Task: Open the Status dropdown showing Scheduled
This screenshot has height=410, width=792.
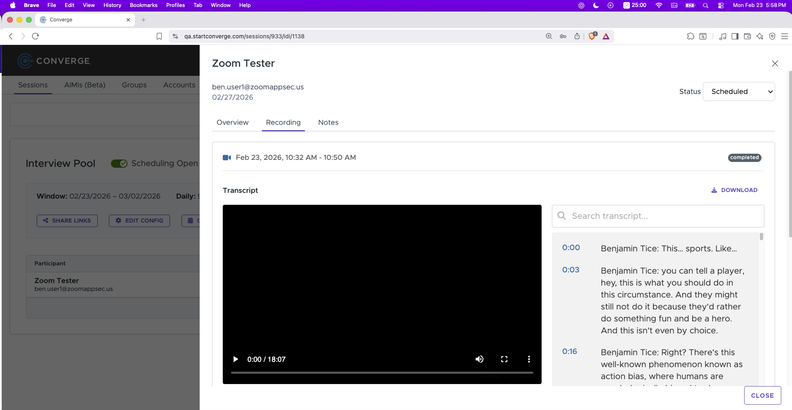Action: pyautogui.click(x=738, y=91)
